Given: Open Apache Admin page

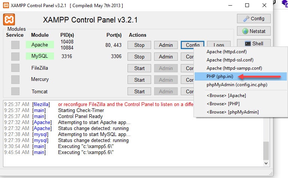Looking at the screenshot, I should click(x=166, y=45).
